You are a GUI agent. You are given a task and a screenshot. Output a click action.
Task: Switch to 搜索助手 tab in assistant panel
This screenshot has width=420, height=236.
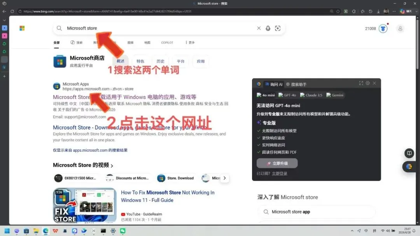pos(296,84)
